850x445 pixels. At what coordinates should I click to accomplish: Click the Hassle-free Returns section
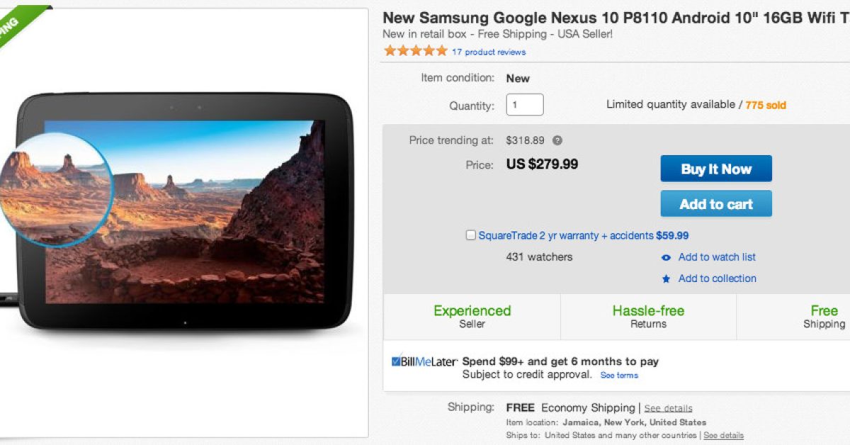[x=648, y=317]
